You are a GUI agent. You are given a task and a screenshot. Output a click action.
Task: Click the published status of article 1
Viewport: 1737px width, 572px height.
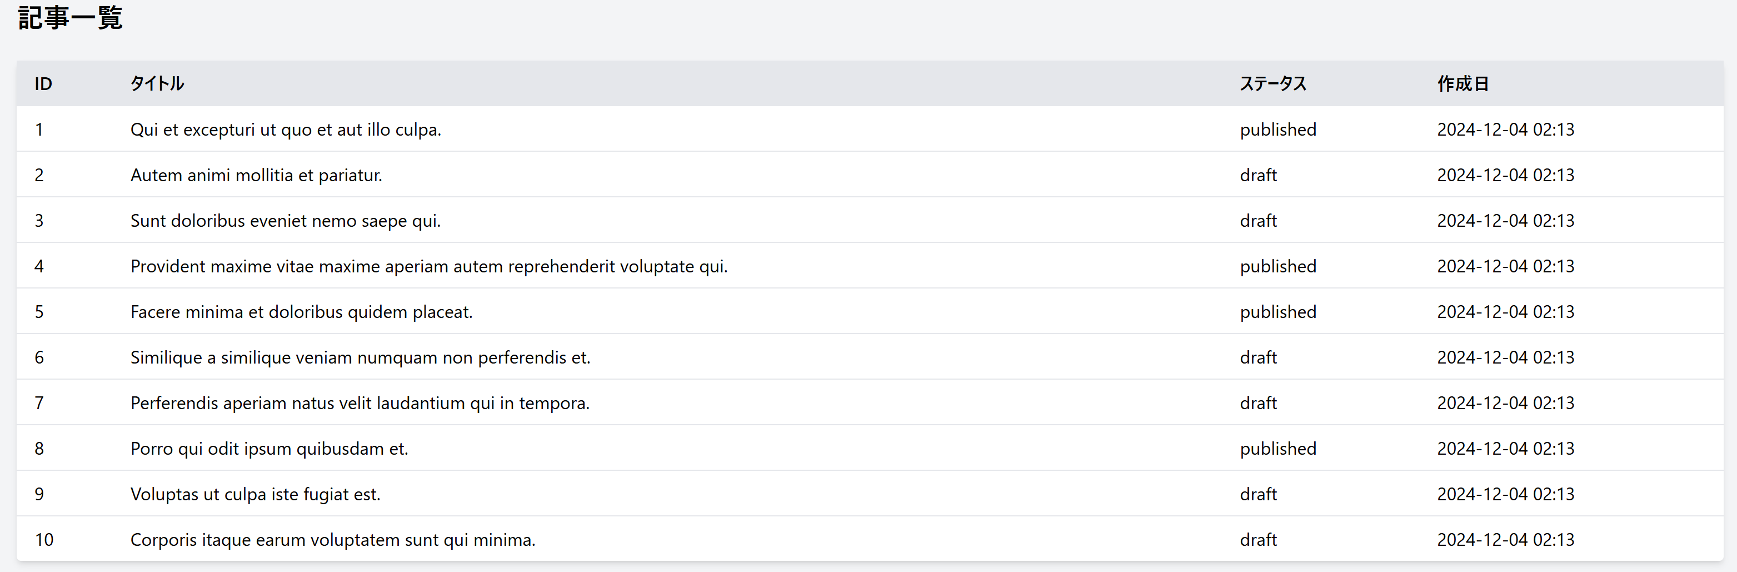1278,130
